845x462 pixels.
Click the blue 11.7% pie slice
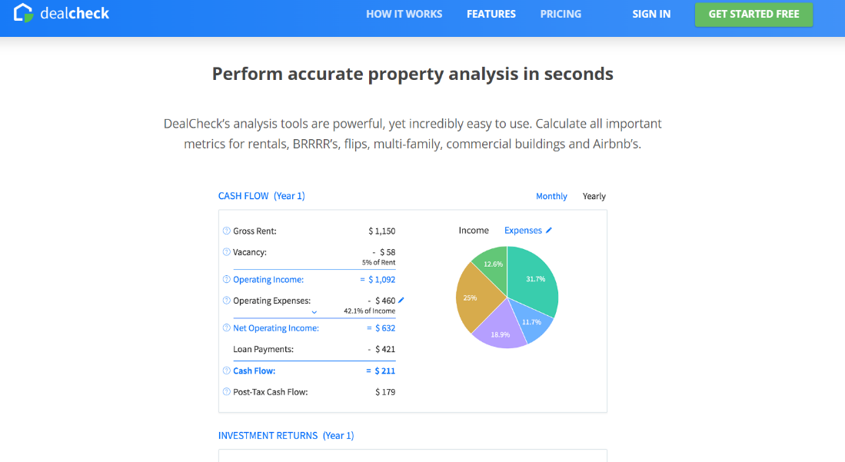[532, 321]
